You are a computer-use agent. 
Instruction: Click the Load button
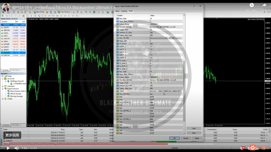pos(194,128)
